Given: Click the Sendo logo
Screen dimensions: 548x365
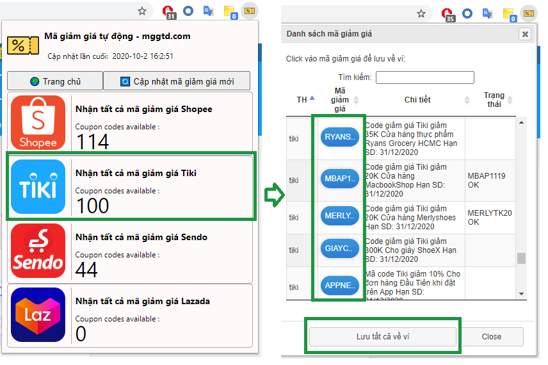Looking at the screenshot, I should [x=38, y=250].
